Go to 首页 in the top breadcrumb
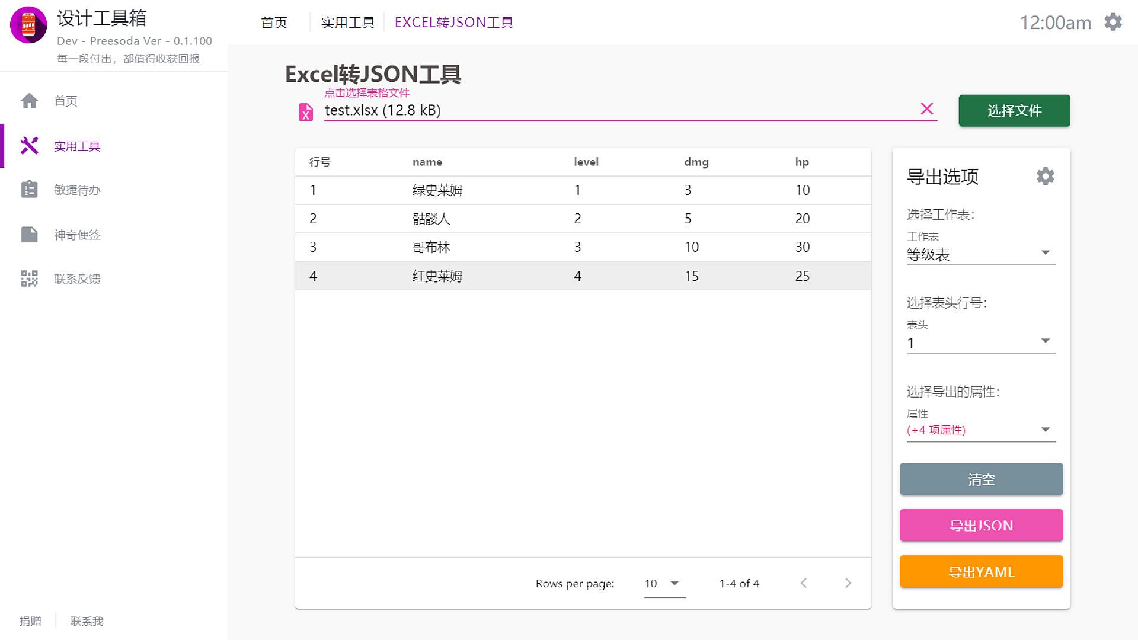This screenshot has height=640, width=1138. click(274, 23)
